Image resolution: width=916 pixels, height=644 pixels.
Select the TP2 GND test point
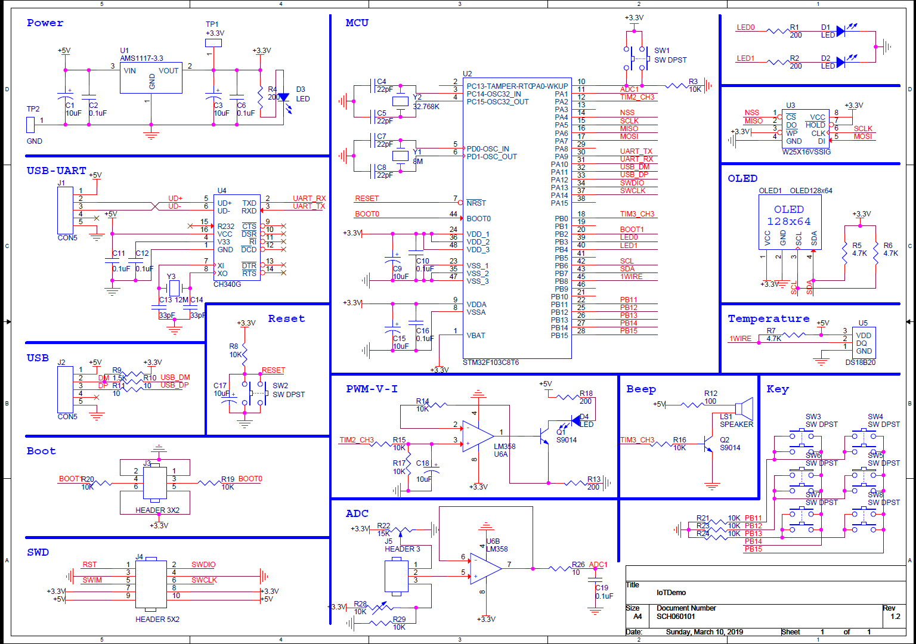(x=31, y=125)
